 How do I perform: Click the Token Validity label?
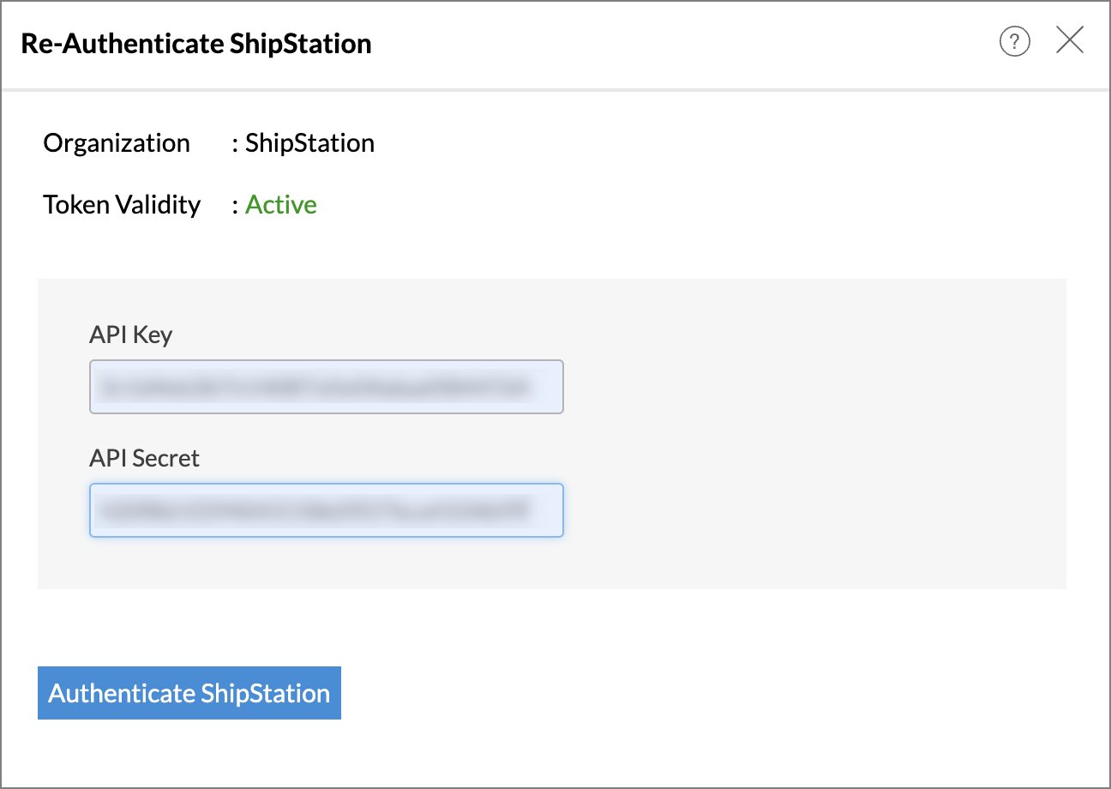122,205
